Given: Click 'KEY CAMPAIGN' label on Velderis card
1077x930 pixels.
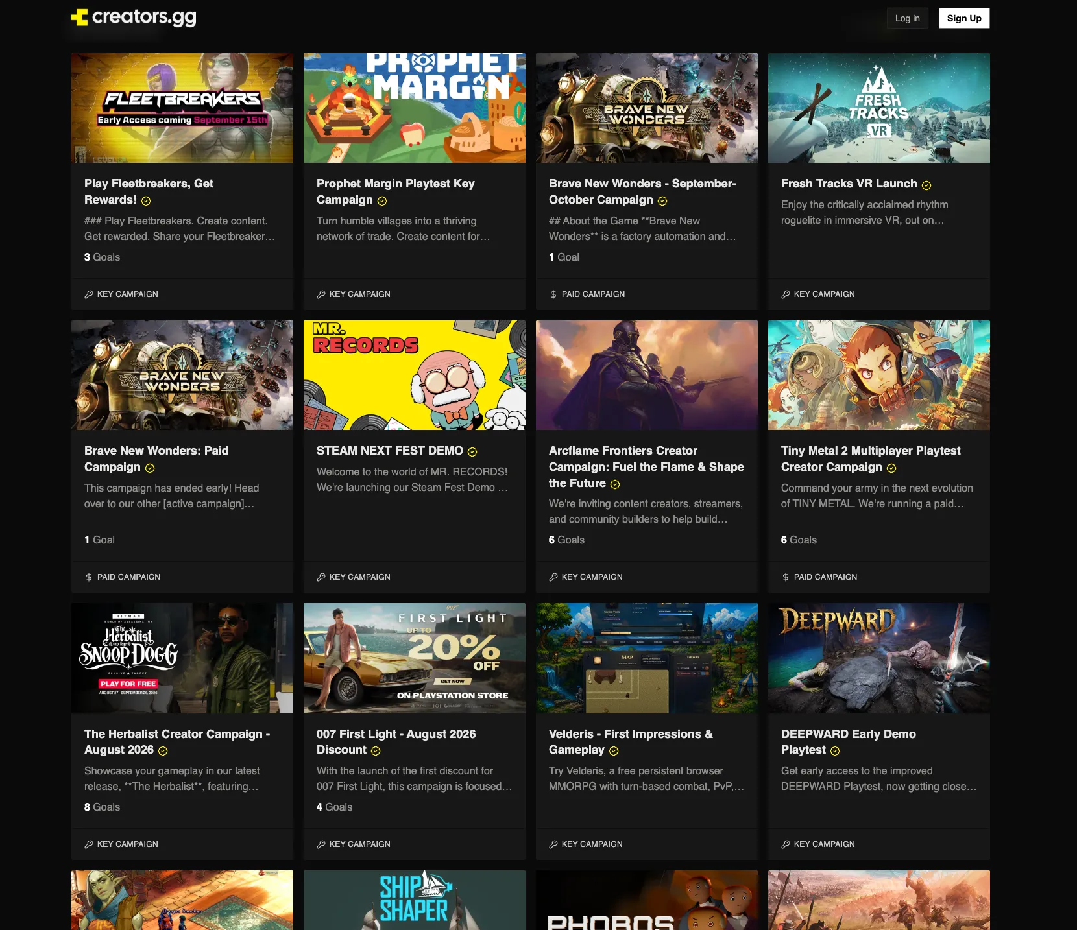Looking at the screenshot, I should click(592, 844).
